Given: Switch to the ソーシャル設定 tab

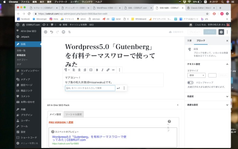Looking at the screenshot, I should 74,114.
